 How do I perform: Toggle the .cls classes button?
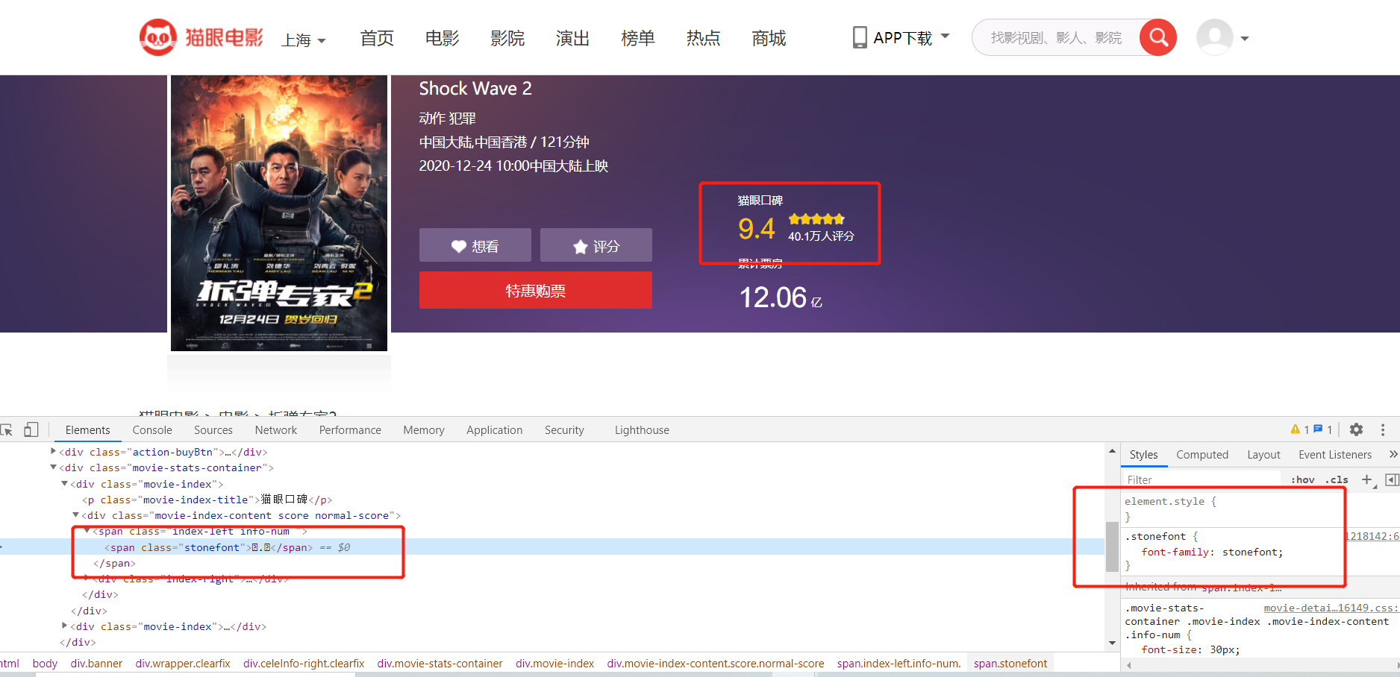pyautogui.click(x=1337, y=479)
